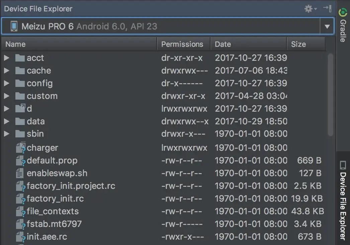Select the fstab.mt6797 file
The width and height of the screenshot is (350, 245).
tap(54, 224)
